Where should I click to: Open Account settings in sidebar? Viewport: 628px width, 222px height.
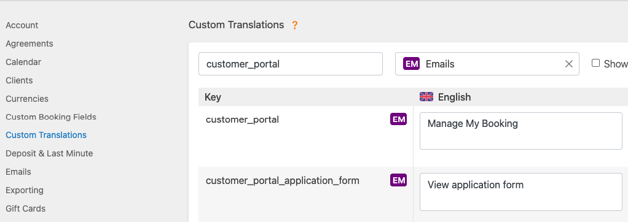22,25
